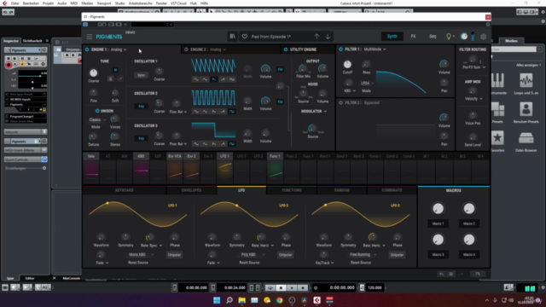Open Amp Mod Velocity dropdown
Screen dimensions: 546x307
coord(473,99)
